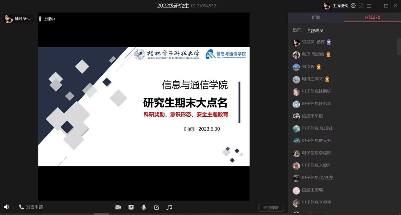Click the avatar of 电子信息米福坤
Image resolution: width=401 pixels, height=215 pixels.
[x=296, y=166]
